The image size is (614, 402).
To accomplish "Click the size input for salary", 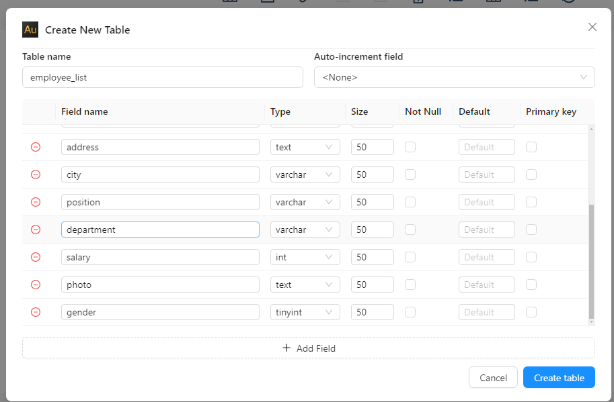I will click(x=373, y=257).
